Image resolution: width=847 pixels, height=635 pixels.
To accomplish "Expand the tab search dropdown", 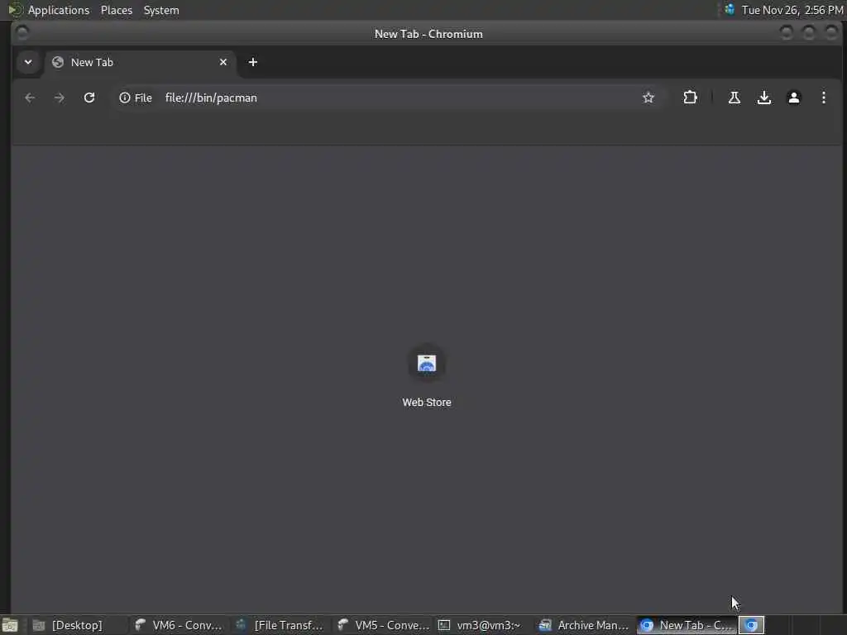I will pos(28,62).
